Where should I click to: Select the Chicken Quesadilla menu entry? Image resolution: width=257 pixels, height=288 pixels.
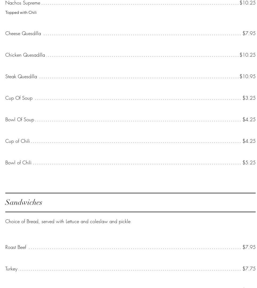25,55
